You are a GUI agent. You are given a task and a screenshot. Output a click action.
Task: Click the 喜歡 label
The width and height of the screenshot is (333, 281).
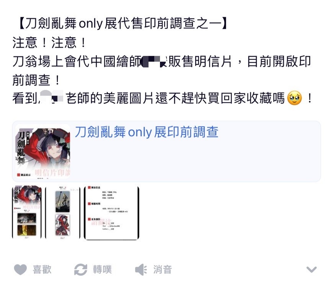(x=42, y=270)
